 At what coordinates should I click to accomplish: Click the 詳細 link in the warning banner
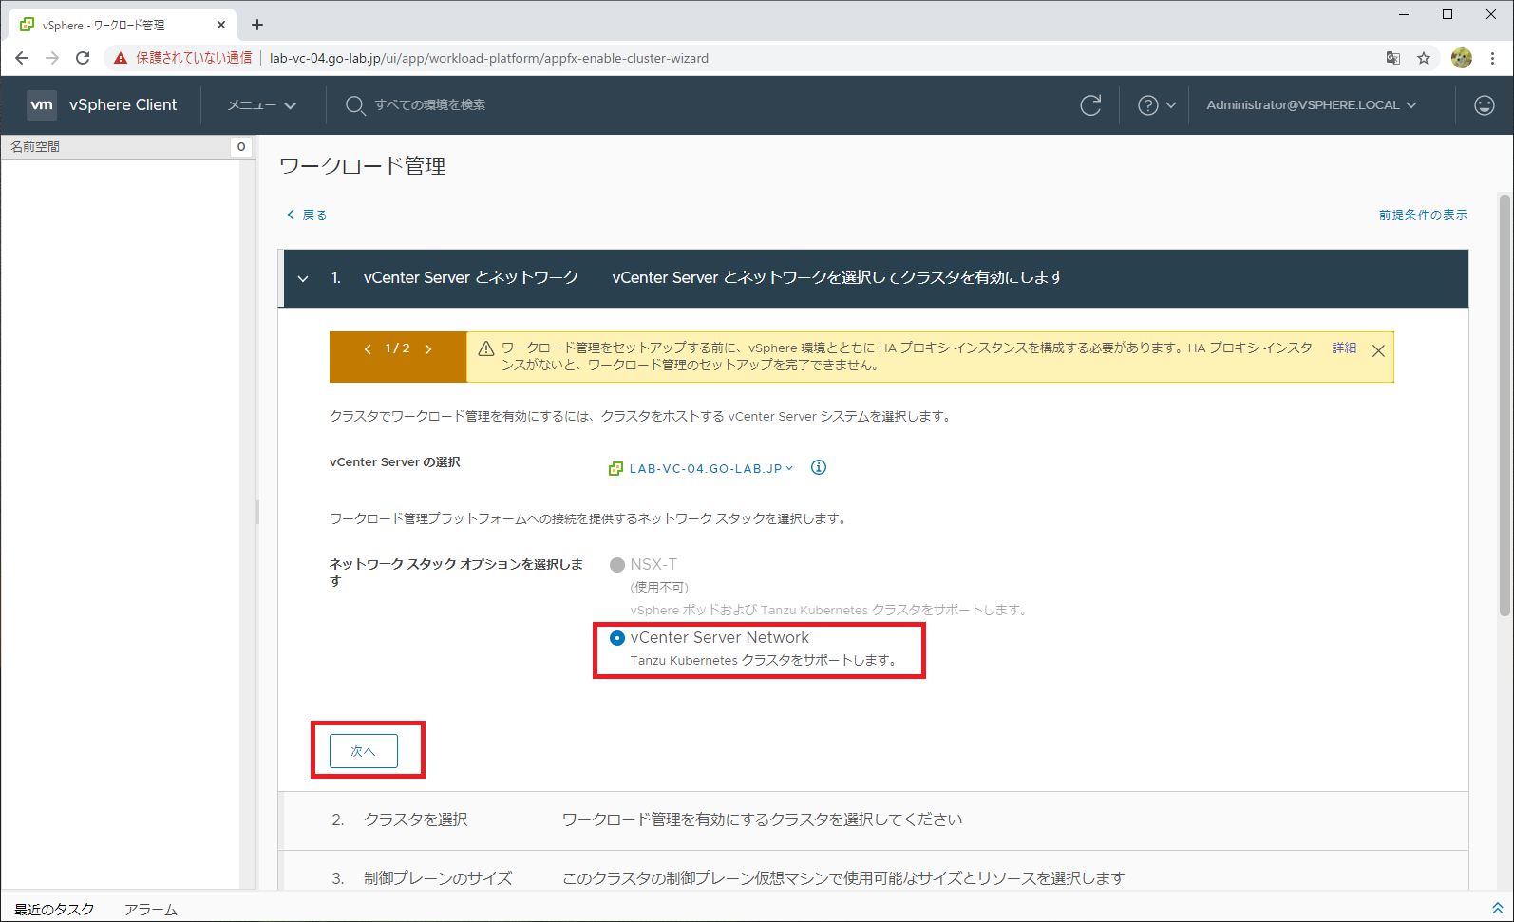click(1344, 348)
